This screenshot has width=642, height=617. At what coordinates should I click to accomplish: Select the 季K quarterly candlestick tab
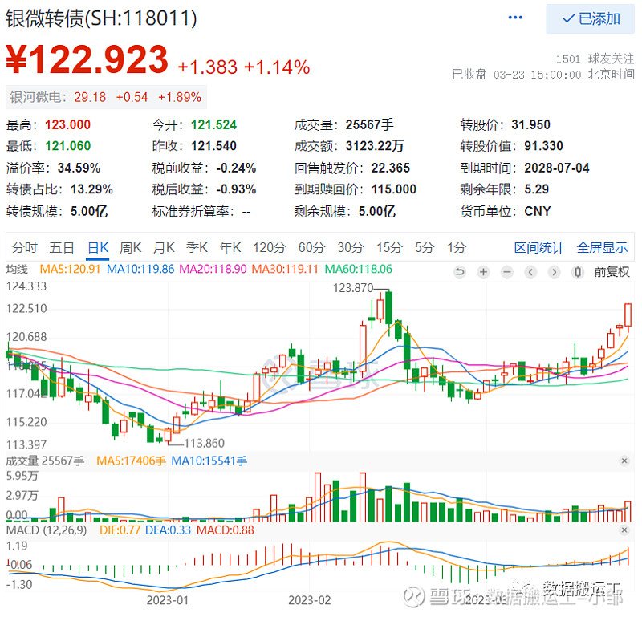tap(197, 247)
